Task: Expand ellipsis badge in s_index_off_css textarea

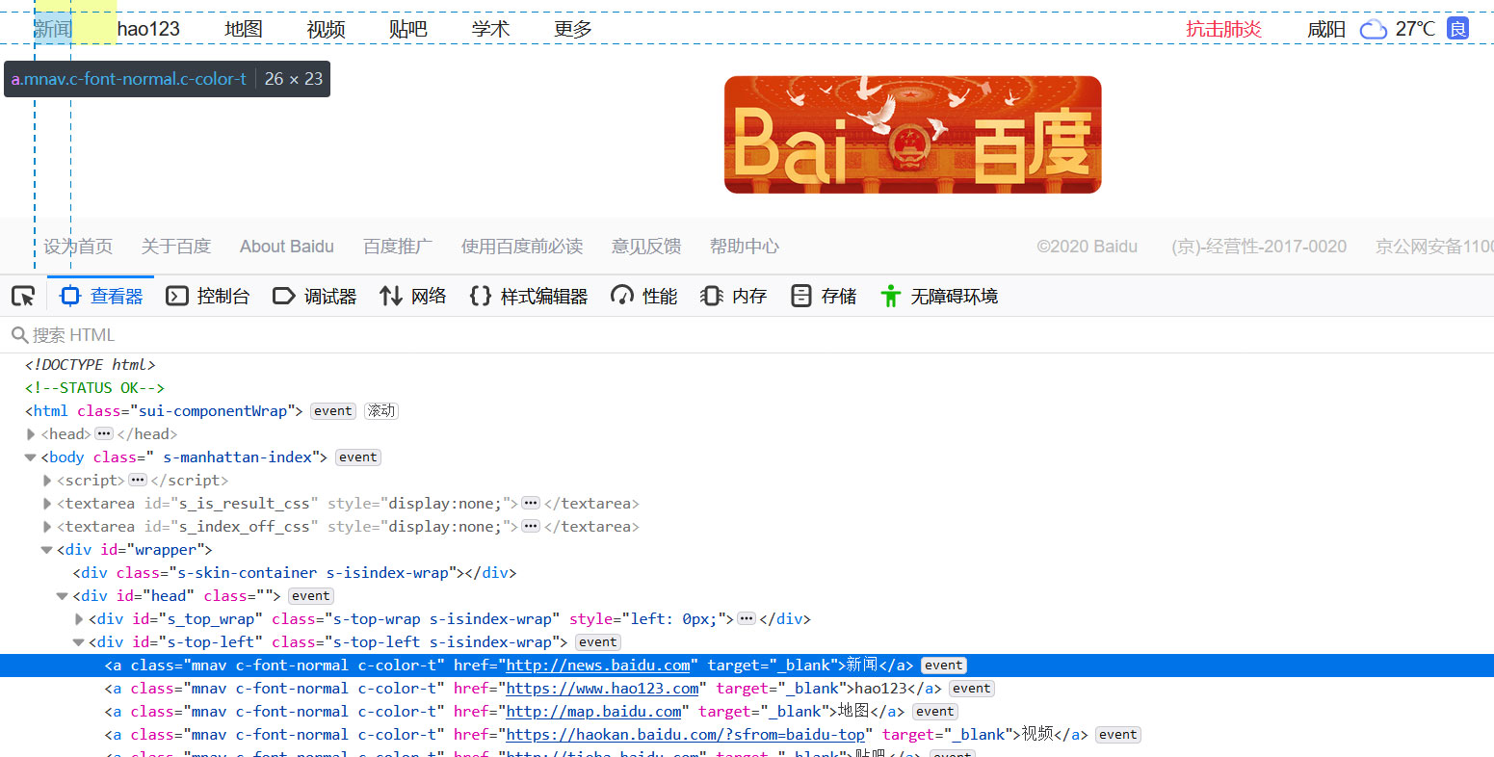Action: tap(531, 527)
